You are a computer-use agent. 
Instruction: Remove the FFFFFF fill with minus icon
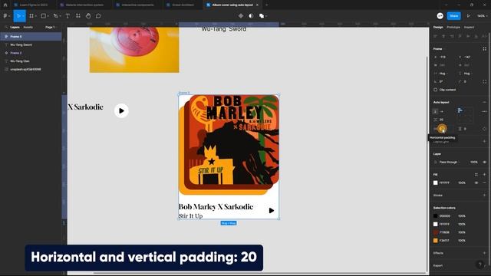(x=484, y=182)
